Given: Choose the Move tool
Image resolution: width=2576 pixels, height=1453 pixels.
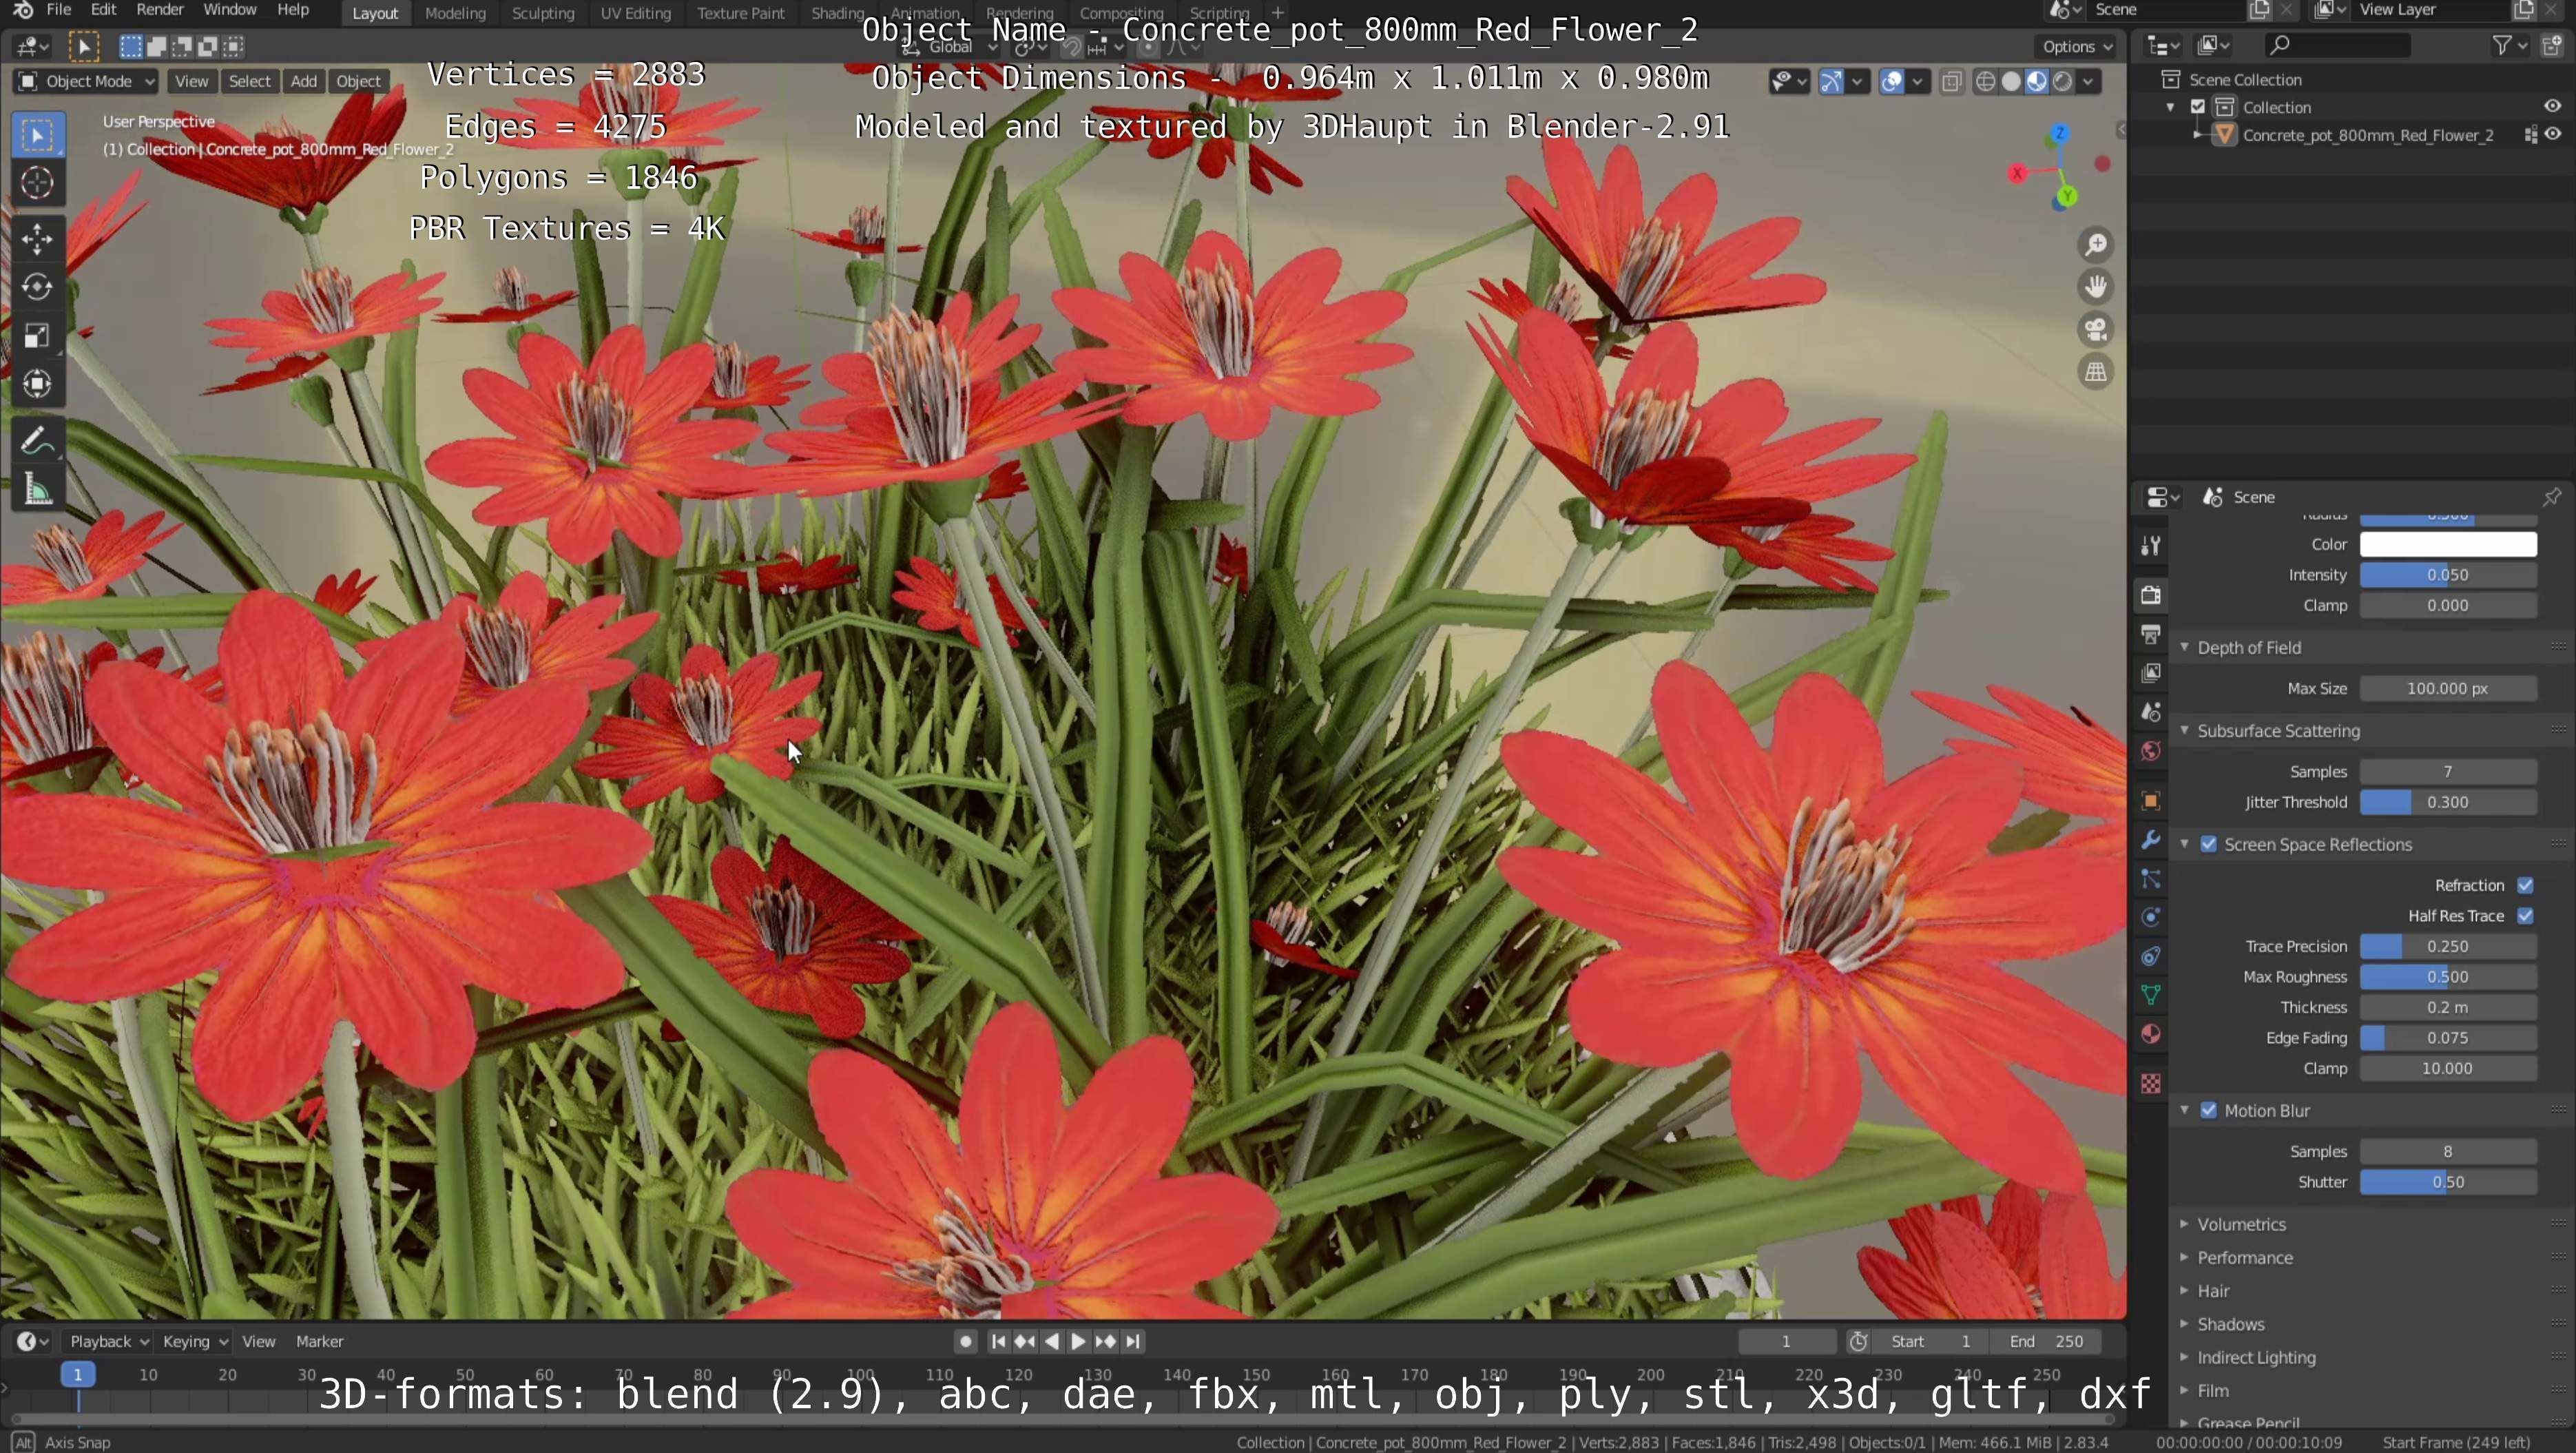Looking at the screenshot, I should tap(38, 239).
